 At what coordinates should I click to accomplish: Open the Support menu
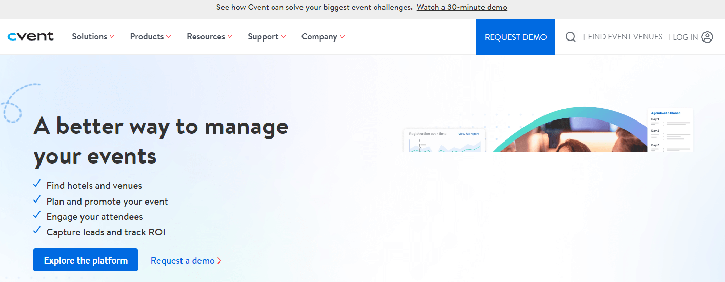[x=267, y=37]
